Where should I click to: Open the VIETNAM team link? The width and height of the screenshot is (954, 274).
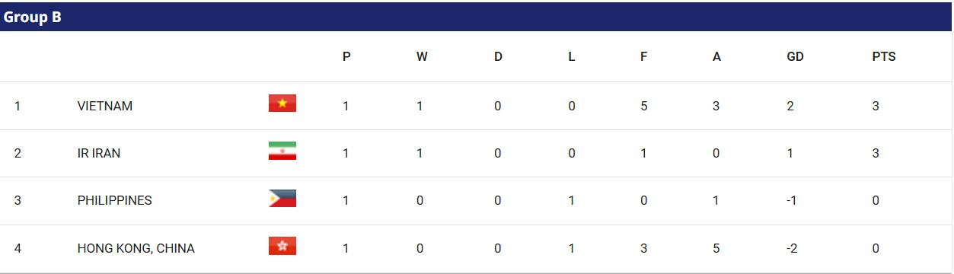click(x=105, y=106)
